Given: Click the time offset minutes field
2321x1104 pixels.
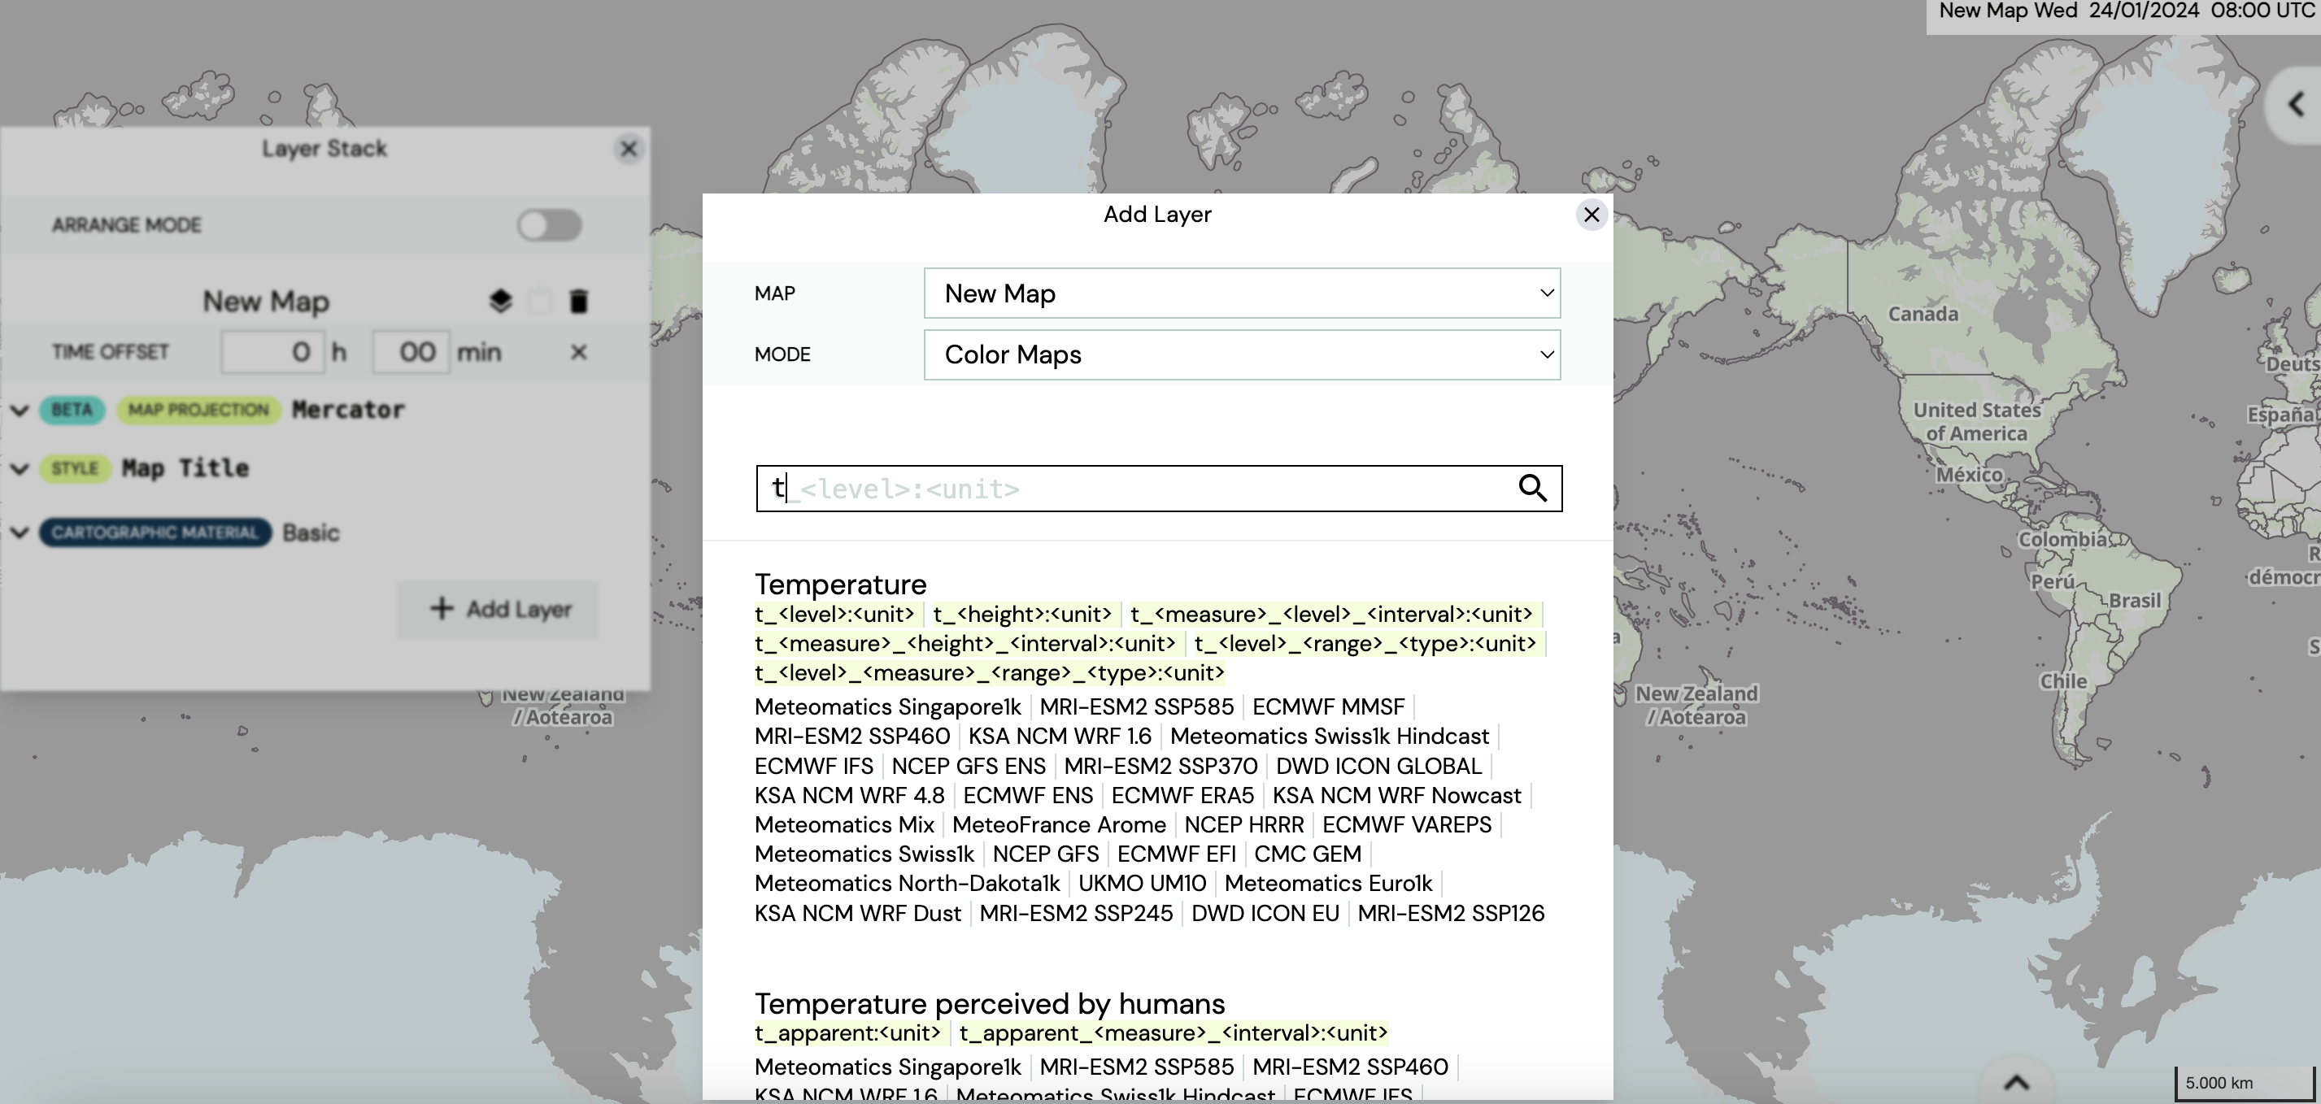Looking at the screenshot, I should pyautogui.click(x=411, y=352).
